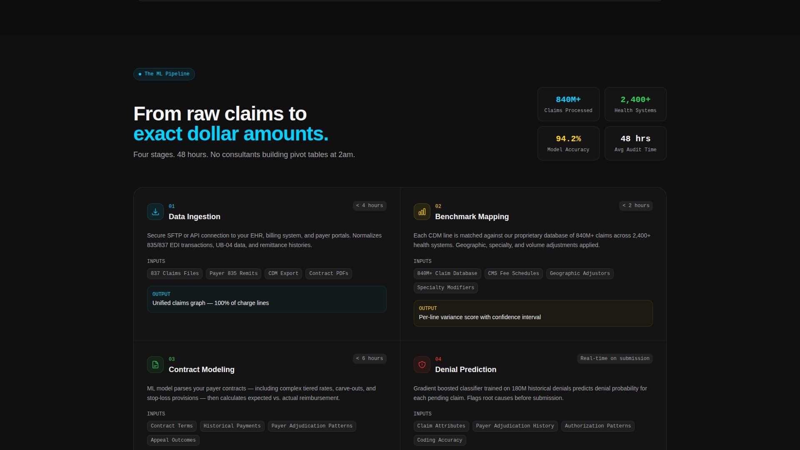800x450 pixels.
Task: Click the step number '01' label
Action: (172, 206)
